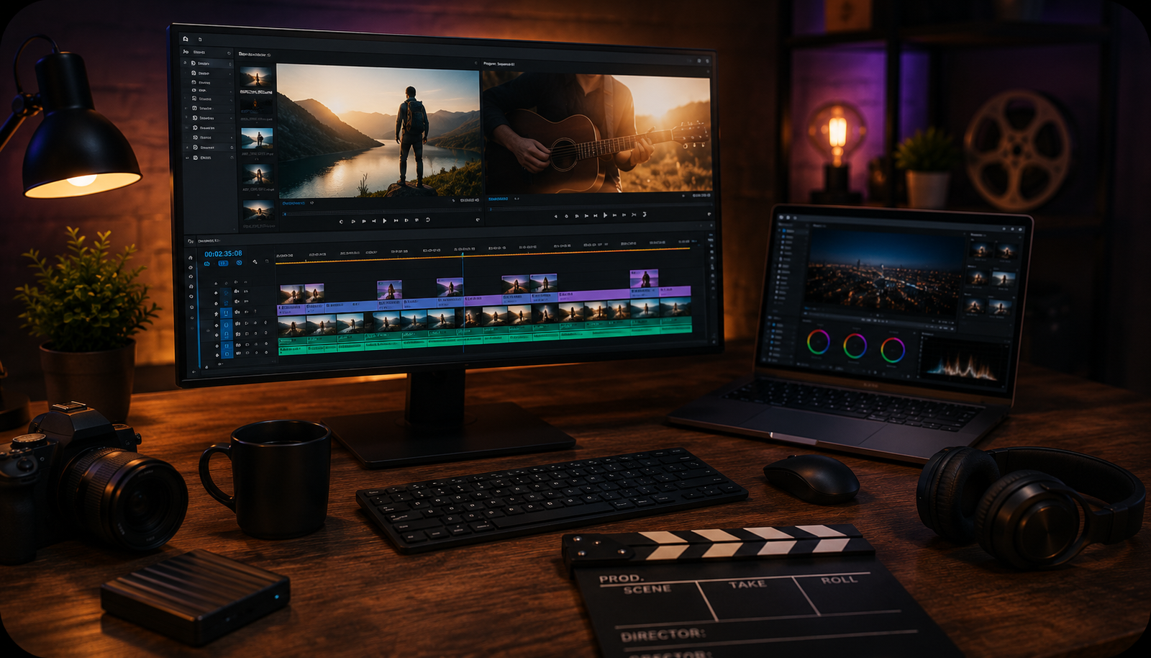This screenshot has width=1151, height=658.
Task: Select the bright blue lake thumbnail in bin
Action: [257, 138]
